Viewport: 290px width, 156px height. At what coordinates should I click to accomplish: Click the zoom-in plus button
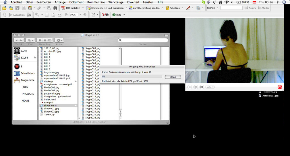click(x=85, y=15)
